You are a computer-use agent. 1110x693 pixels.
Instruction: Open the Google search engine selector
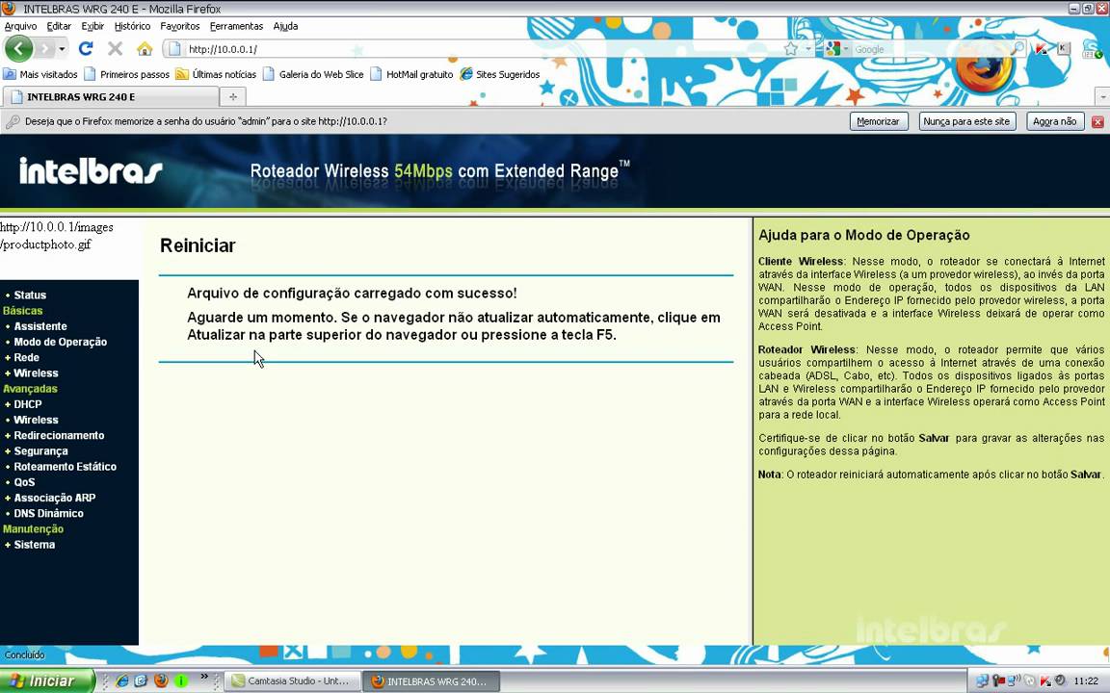pyautogui.click(x=836, y=49)
